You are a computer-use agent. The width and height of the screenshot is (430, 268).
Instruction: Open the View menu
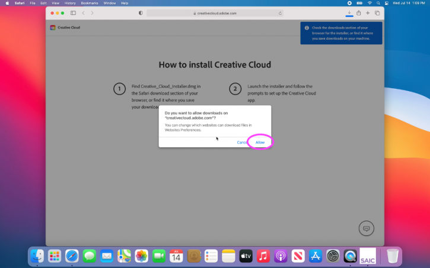tap(55, 3)
